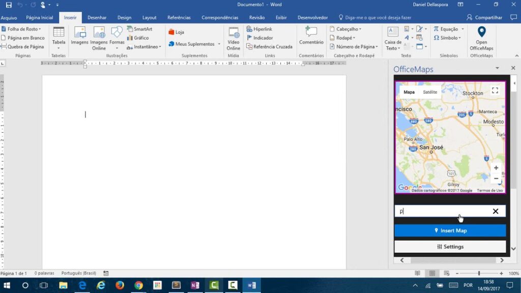
Task: Insert a Vídeo Online
Action: (x=233, y=39)
